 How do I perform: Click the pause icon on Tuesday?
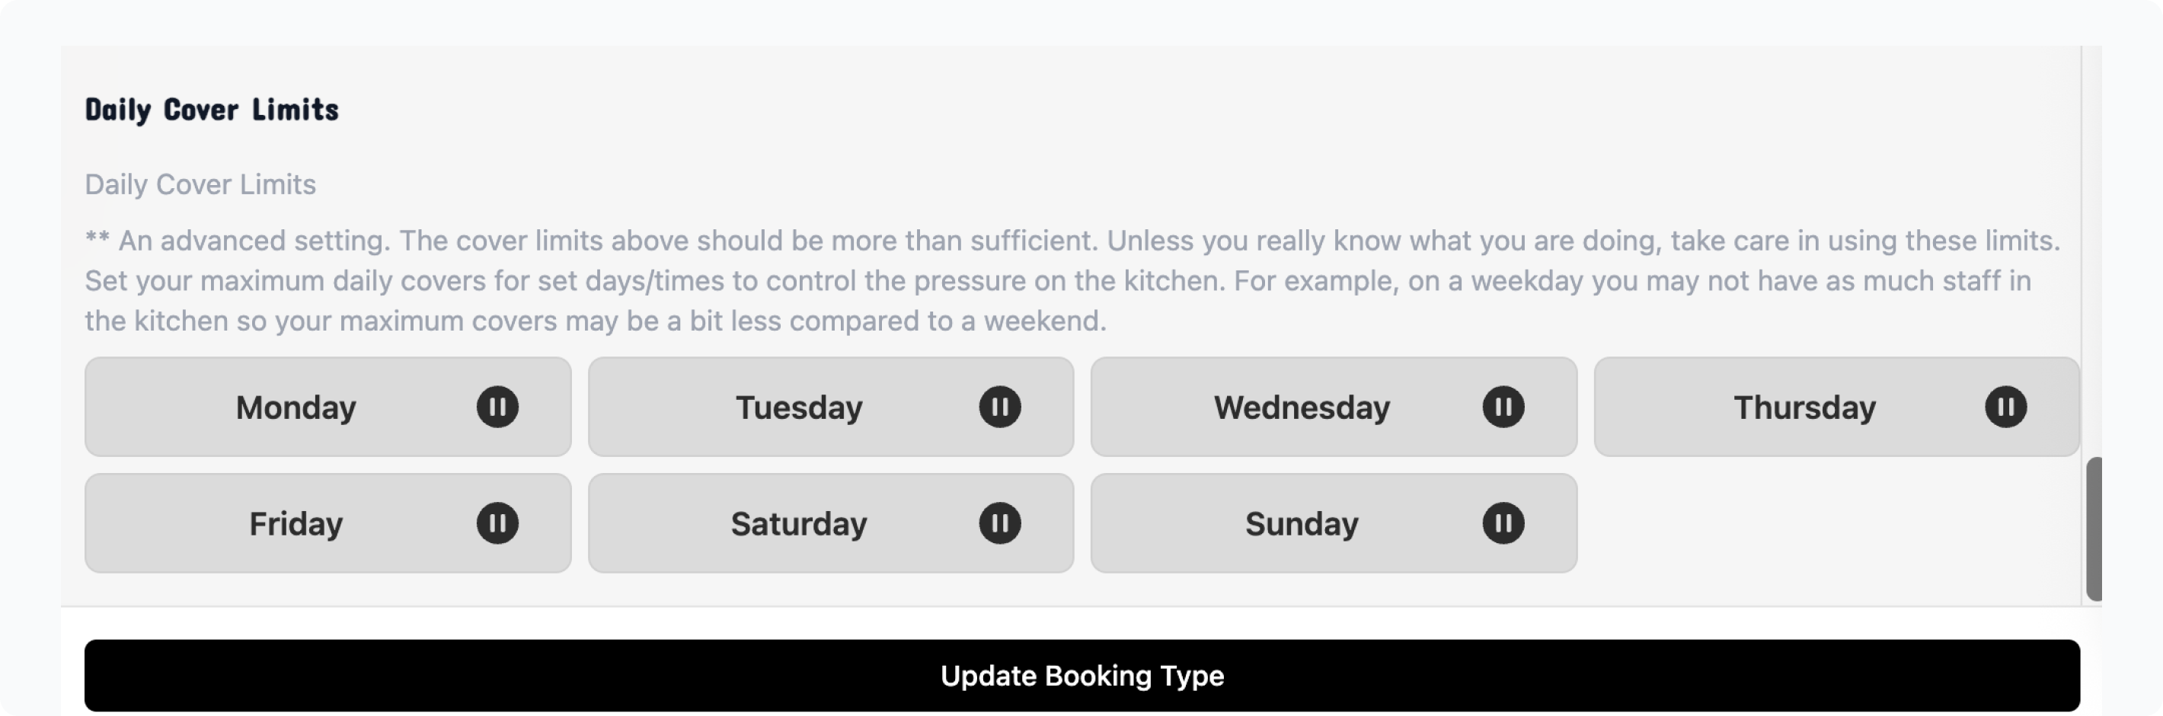point(999,407)
